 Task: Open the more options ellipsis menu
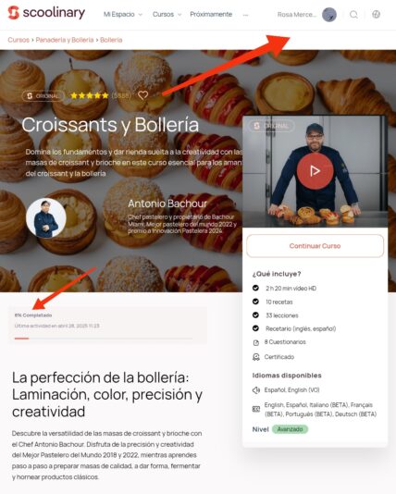[246, 15]
